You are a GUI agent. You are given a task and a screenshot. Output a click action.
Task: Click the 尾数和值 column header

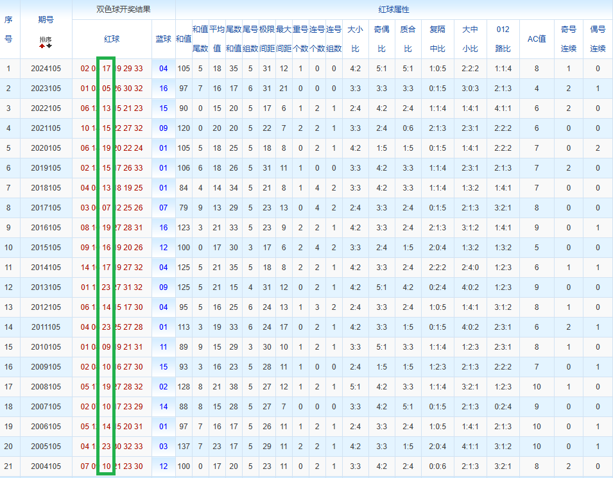[x=234, y=38]
